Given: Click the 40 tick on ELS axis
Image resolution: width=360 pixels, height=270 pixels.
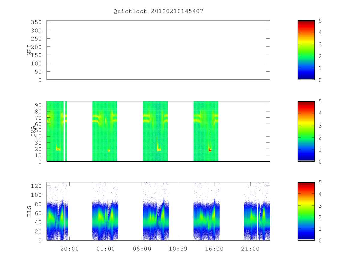Looking at the screenshot, I should (x=37, y=222).
